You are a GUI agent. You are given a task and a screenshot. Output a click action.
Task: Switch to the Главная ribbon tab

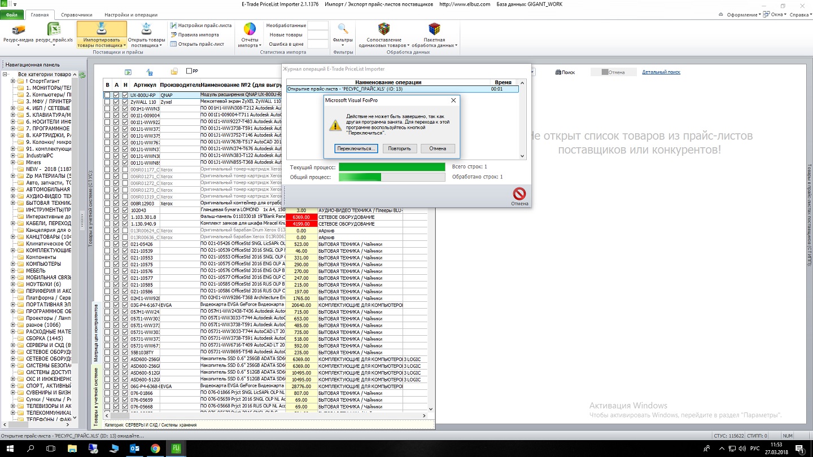tap(40, 15)
